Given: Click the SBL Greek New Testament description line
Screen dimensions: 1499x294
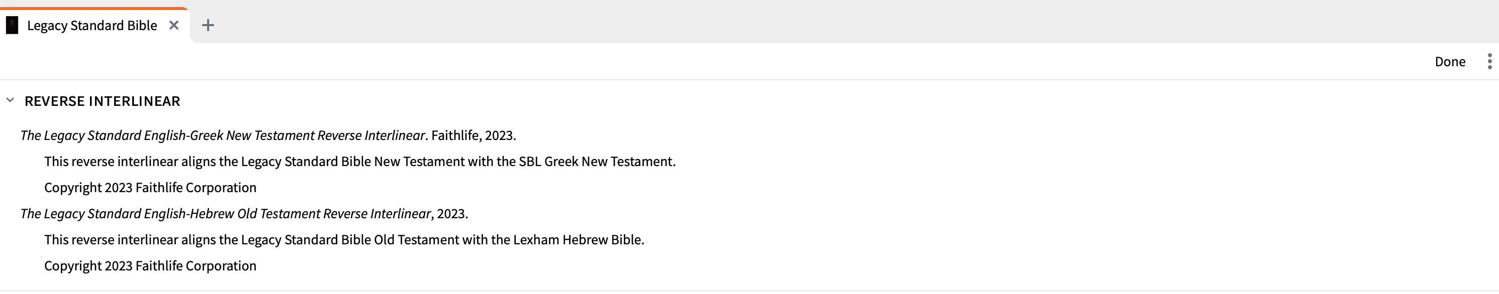Looking at the screenshot, I should tap(359, 162).
